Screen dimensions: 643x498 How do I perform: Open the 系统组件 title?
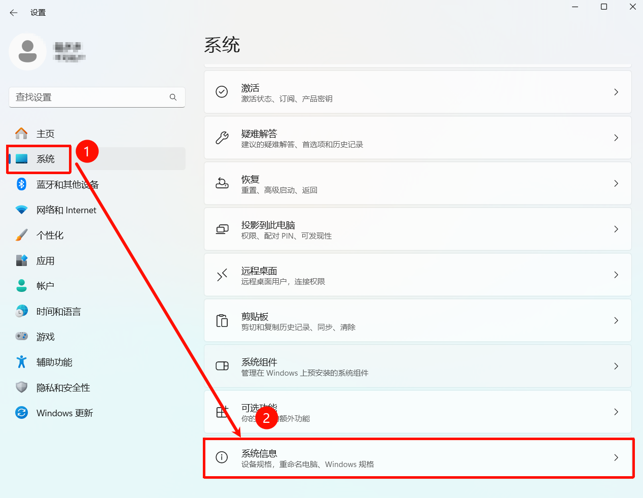coord(259,362)
